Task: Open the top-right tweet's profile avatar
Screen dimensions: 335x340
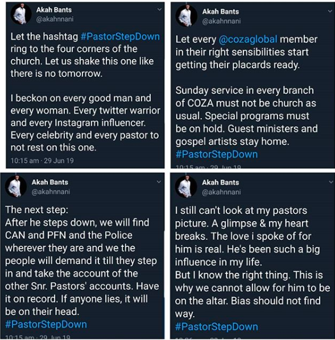Action: (x=187, y=15)
